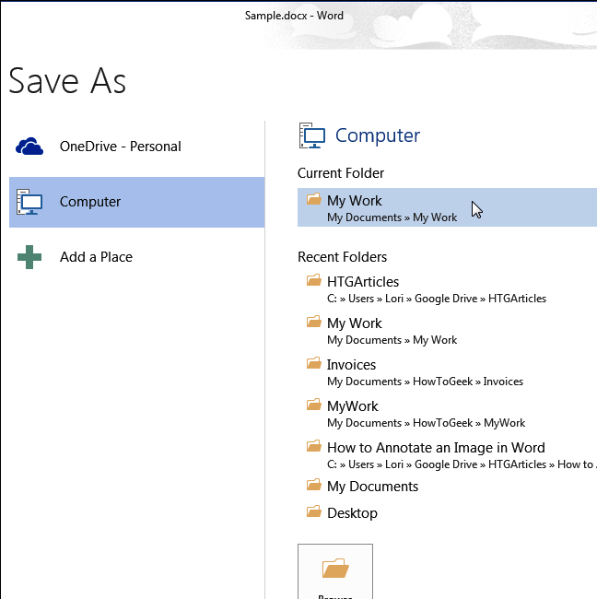Screen dimensions: 597x599
Task: Click the Invoices folder icon
Action: (x=314, y=363)
